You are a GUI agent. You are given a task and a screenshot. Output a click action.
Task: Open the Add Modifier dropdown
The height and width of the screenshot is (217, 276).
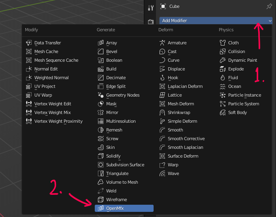tap(213, 21)
